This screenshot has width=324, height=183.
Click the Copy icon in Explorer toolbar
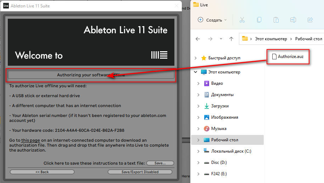[259, 20]
